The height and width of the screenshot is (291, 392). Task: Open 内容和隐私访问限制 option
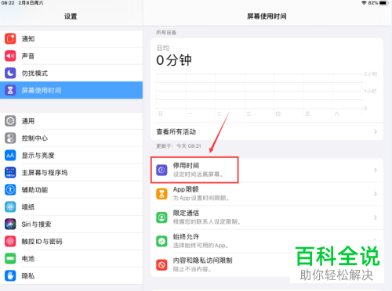tap(267, 265)
